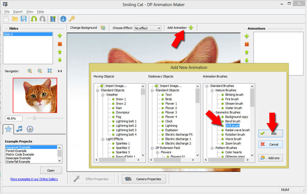Select Fire brush
Screen dimensions: 307x194
pos(232,99)
